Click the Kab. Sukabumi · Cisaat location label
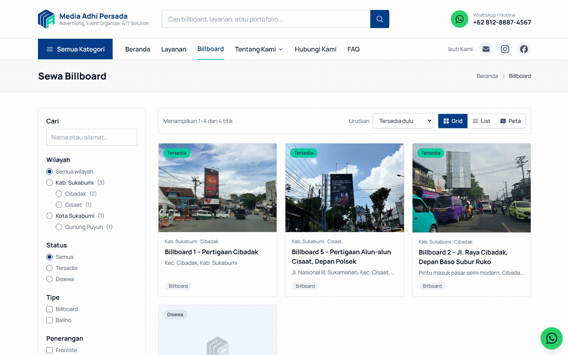The image size is (568, 355). click(317, 241)
